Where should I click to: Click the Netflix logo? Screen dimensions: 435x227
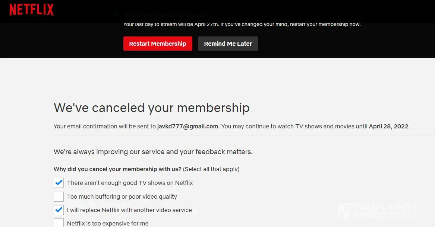[x=32, y=10]
